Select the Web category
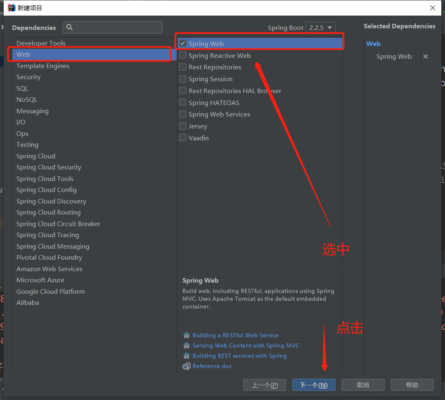This screenshot has width=445, height=400. pyautogui.click(x=94, y=55)
